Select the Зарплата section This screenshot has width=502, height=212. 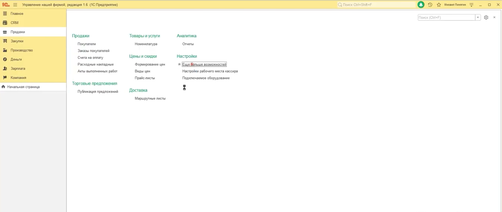(18, 69)
